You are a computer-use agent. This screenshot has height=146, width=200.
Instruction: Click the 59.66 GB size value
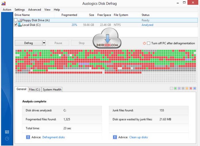pyautogui.click(x=88, y=25)
